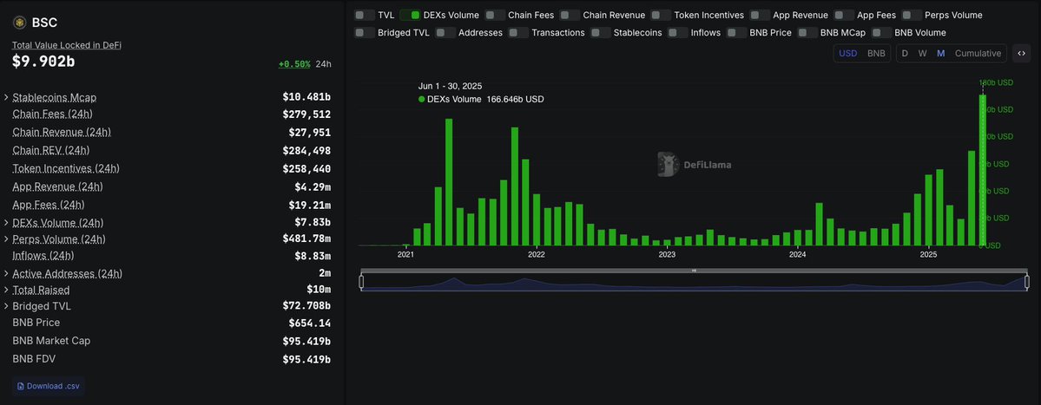Click the left handle of range slider
Viewport: 1041px width, 405px height.
point(361,282)
